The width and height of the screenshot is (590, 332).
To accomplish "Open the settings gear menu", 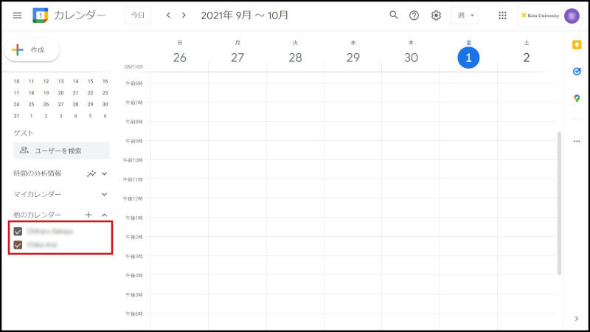I will [x=436, y=15].
